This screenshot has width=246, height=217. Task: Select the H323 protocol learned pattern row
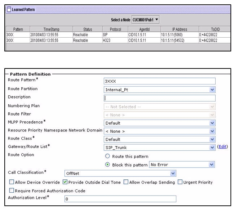(x=118, y=41)
